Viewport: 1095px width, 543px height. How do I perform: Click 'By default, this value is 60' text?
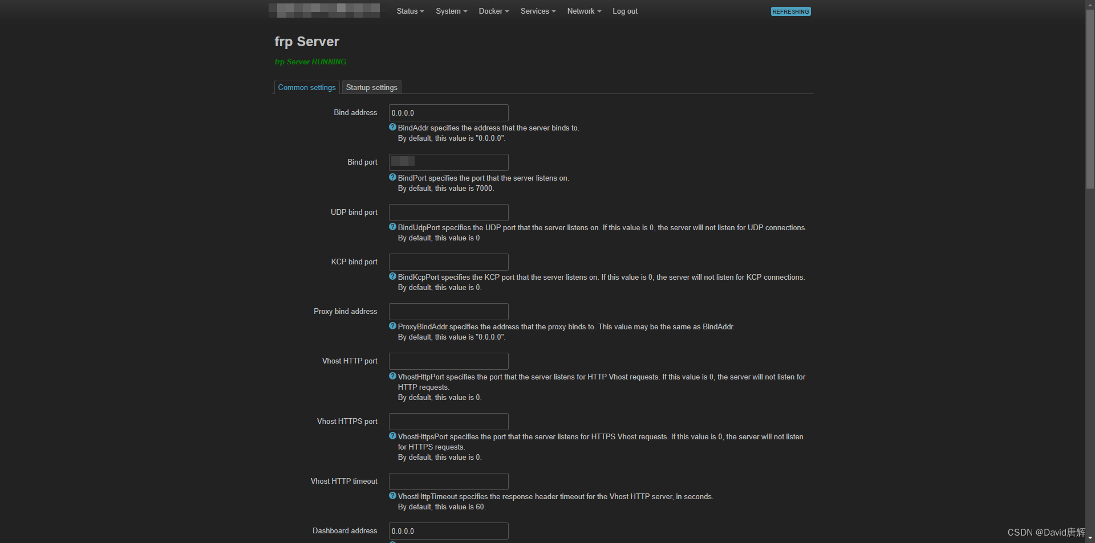click(441, 507)
